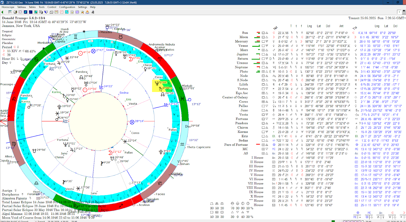Click the red Sun symbol at bottom right
406x222 pixels.
coord(392,213)
